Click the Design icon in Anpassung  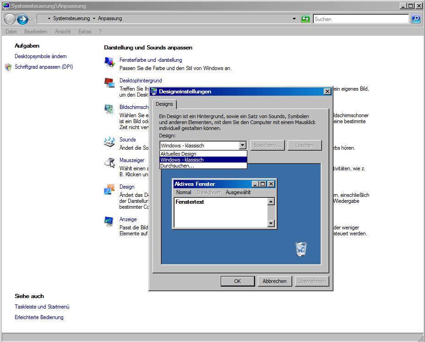click(x=109, y=189)
